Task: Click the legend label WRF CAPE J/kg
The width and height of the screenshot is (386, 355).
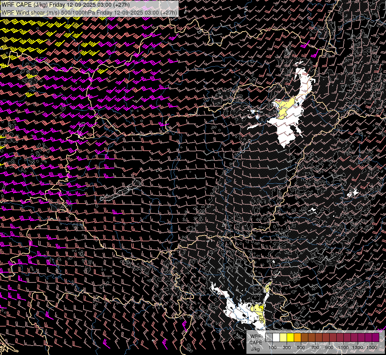Action: pos(255,343)
